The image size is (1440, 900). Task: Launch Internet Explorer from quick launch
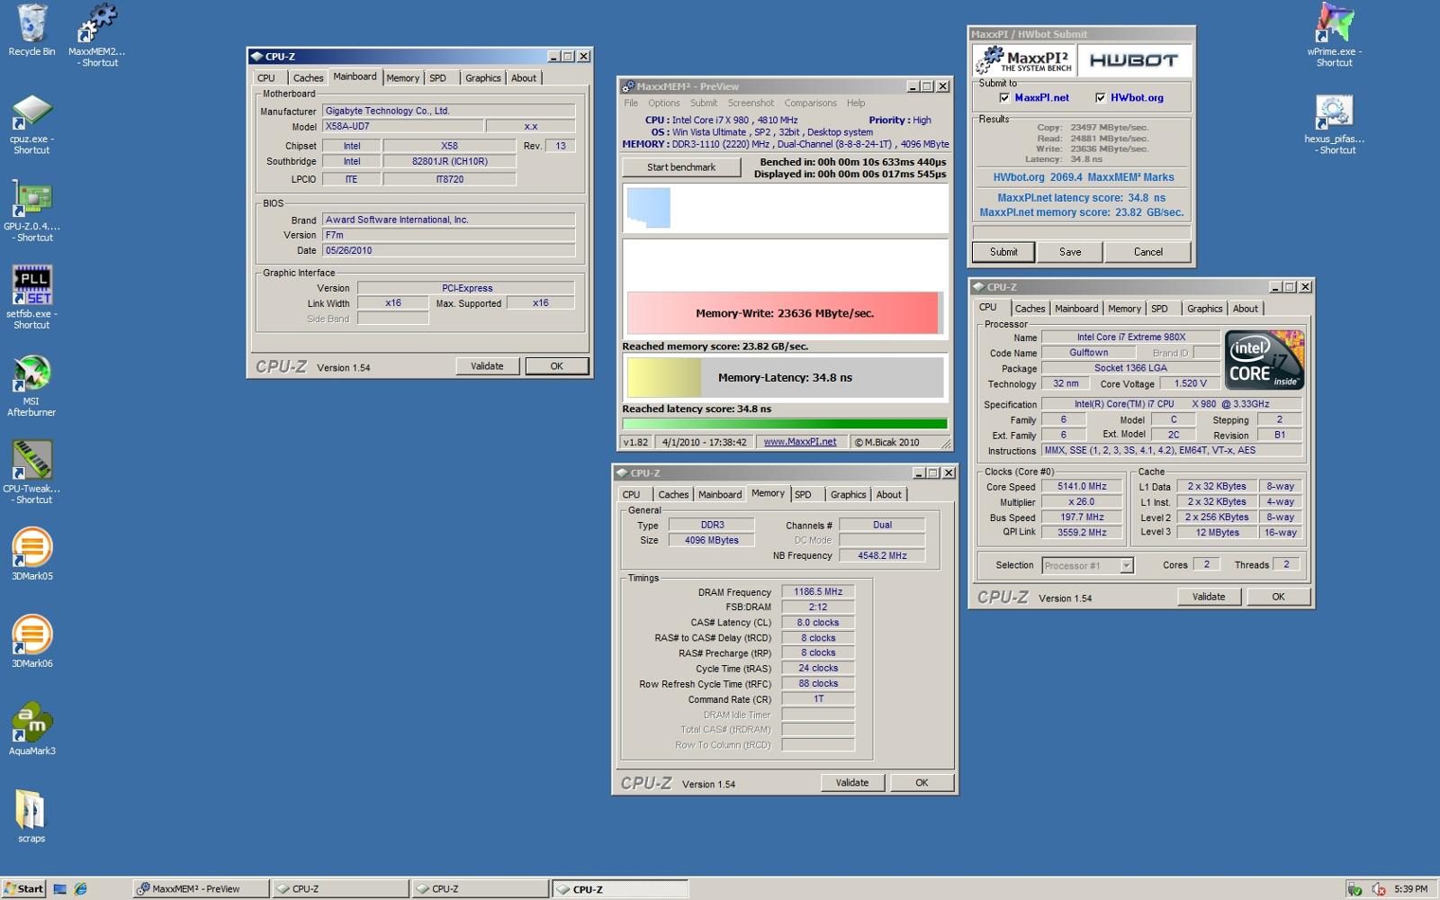click(x=81, y=889)
